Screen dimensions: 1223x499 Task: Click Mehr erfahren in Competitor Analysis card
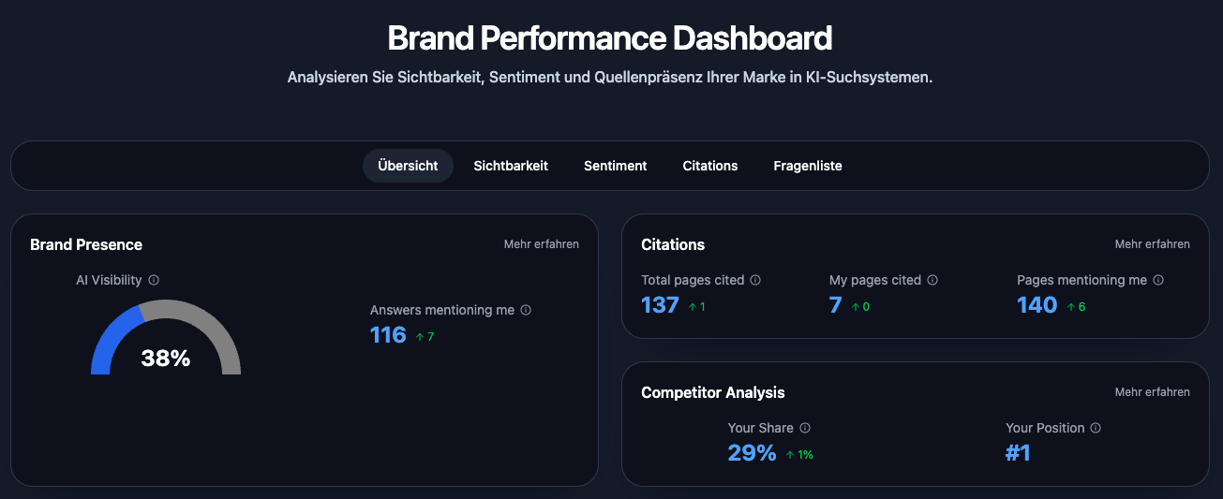click(1152, 392)
